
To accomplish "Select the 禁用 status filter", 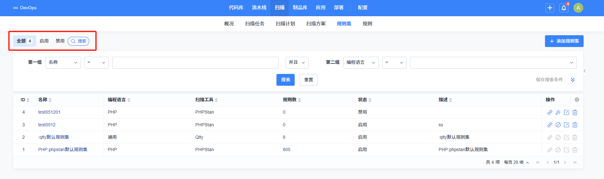I will click(x=60, y=41).
